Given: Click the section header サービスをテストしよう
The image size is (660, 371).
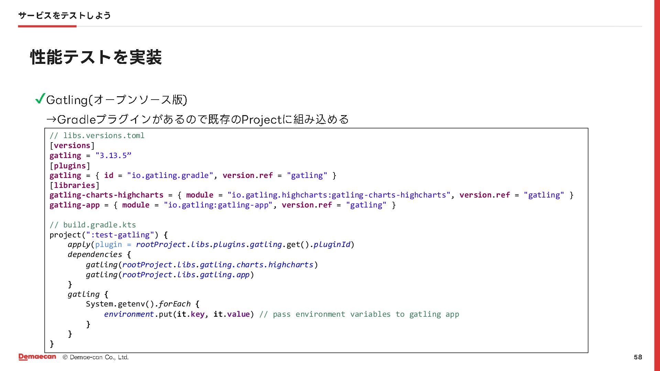Looking at the screenshot, I should [x=64, y=15].
